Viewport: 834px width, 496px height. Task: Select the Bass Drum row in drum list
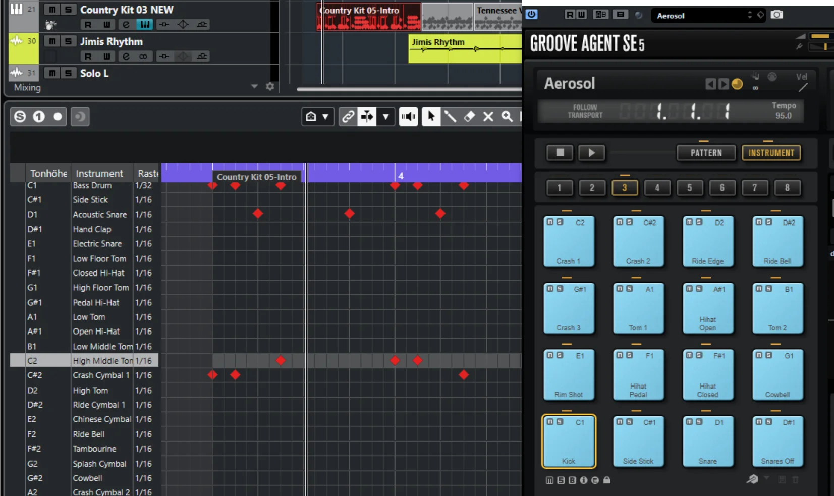(x=84, y=186)
